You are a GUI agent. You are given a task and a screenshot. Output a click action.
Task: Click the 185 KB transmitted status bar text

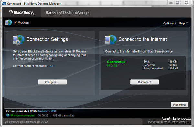click(x=64, y=115)
